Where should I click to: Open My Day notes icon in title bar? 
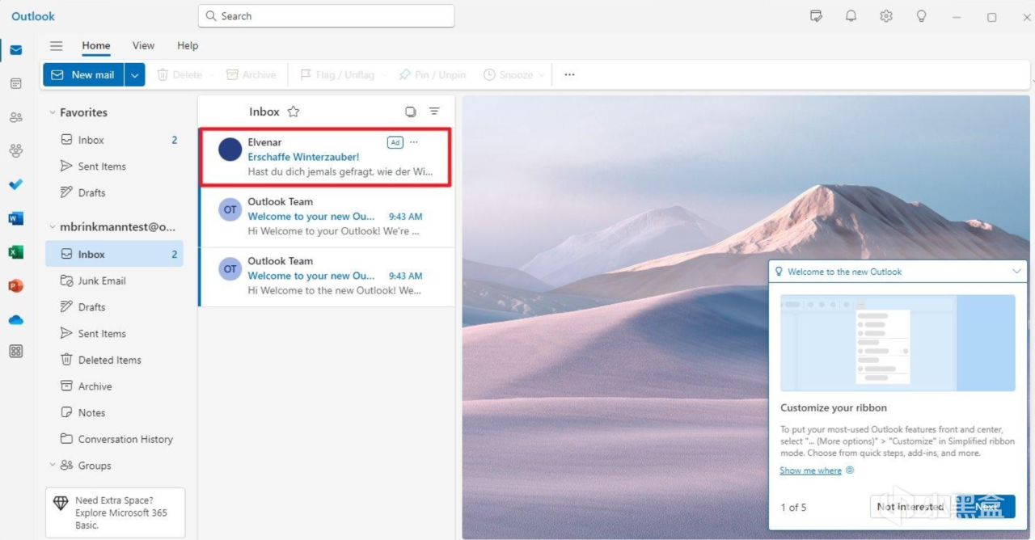(817, 16)
